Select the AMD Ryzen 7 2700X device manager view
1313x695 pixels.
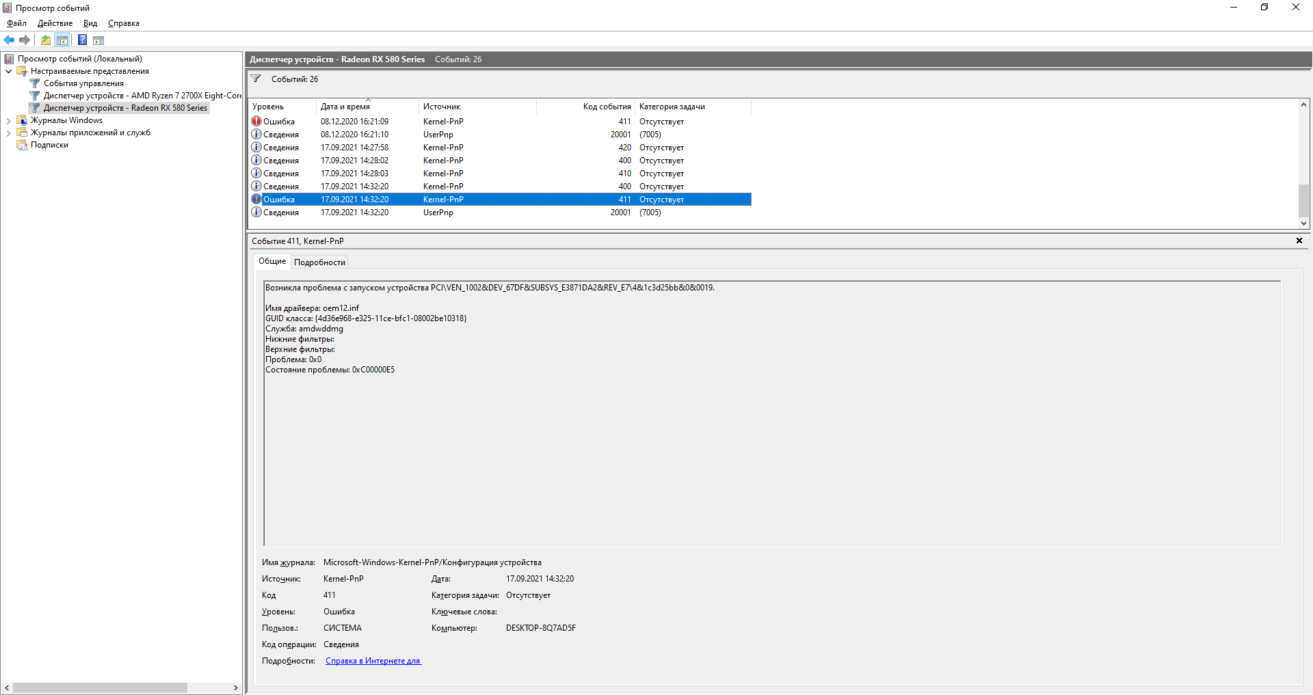click(x=142, y=96)
